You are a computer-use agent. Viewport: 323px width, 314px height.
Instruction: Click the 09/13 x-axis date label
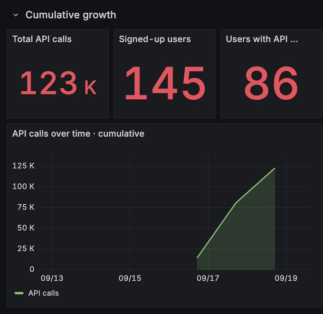[x=52, y=278]
